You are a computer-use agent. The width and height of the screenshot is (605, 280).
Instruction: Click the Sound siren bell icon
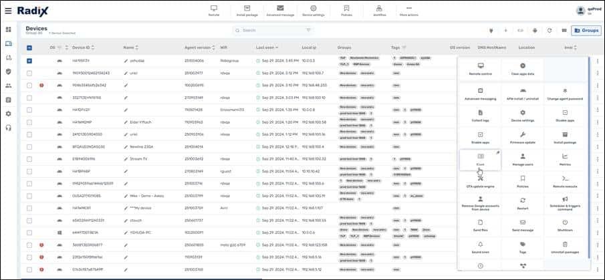click(x=480, y=247)
